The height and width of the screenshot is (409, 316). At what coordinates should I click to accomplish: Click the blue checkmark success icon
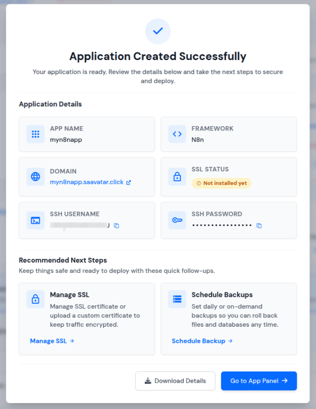pos(158,31)
